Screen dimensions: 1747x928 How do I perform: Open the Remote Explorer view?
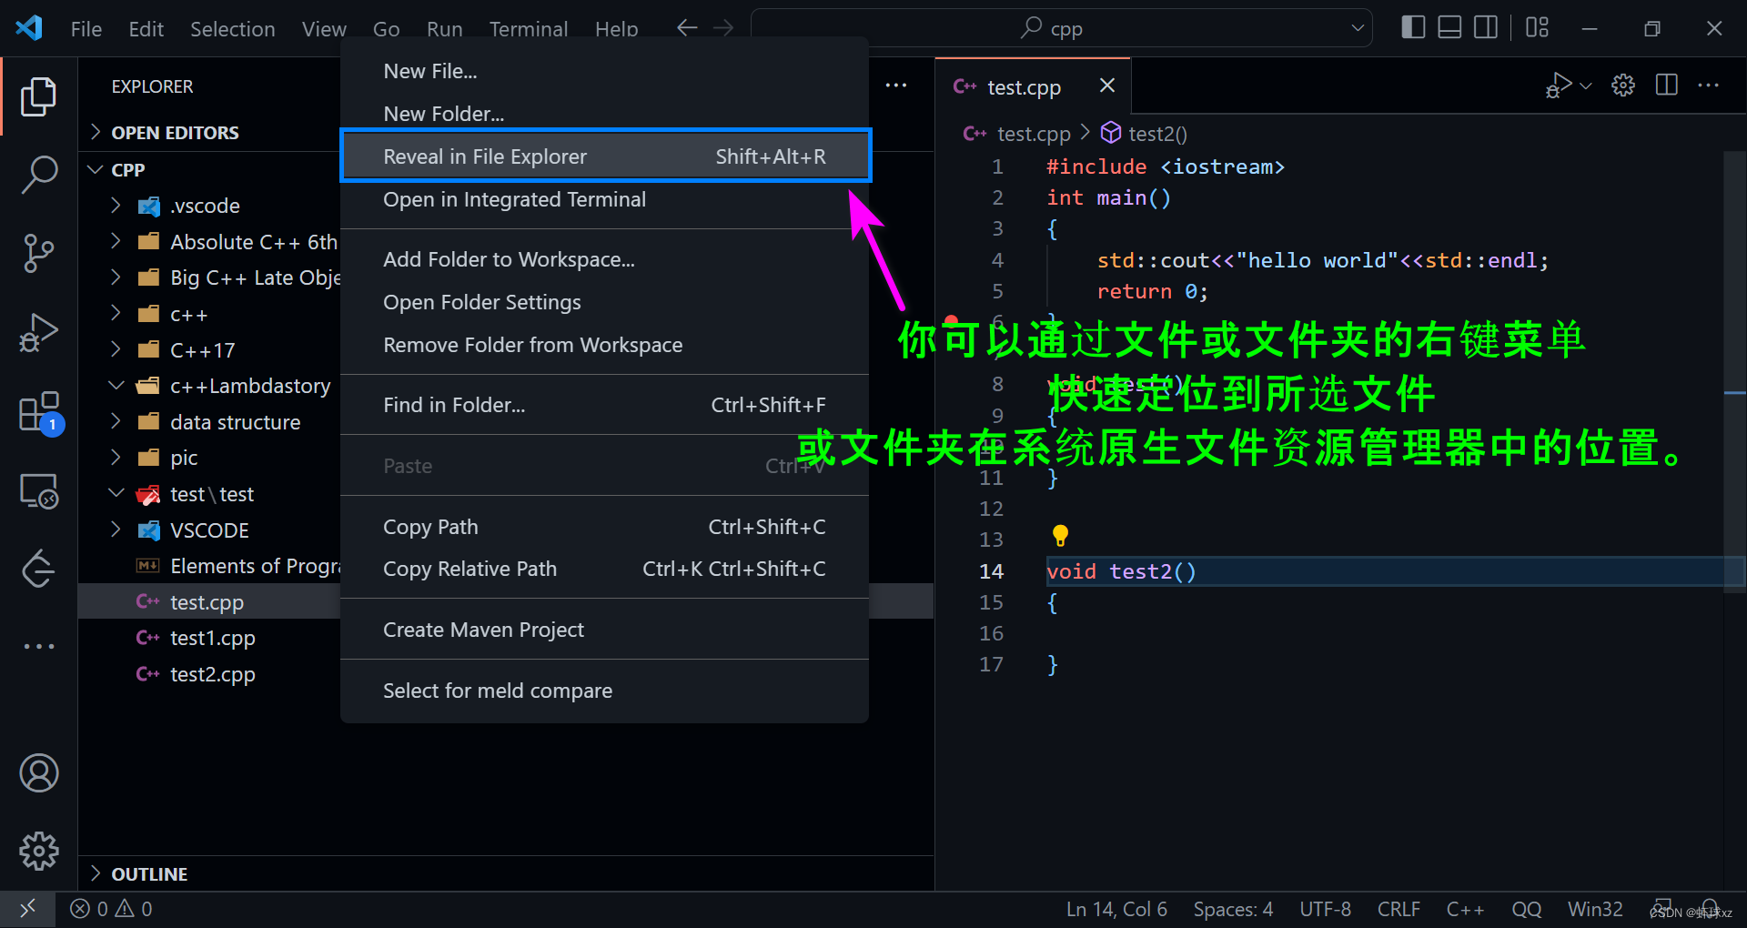tap(38, 491)
